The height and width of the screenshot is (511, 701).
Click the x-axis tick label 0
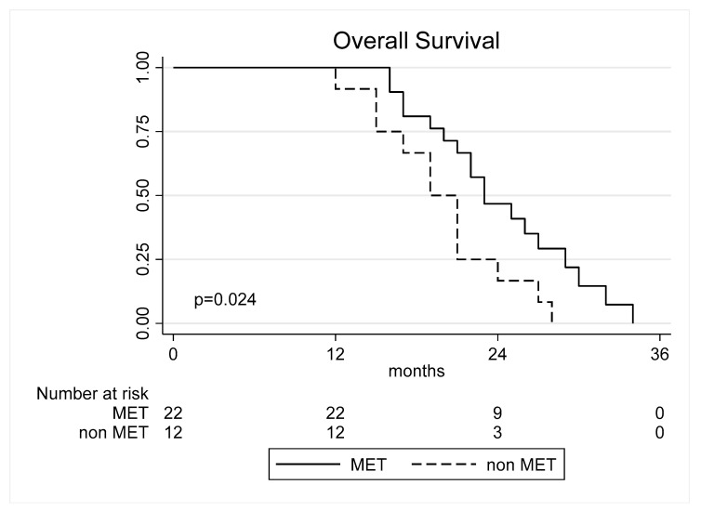click(173, 354)
